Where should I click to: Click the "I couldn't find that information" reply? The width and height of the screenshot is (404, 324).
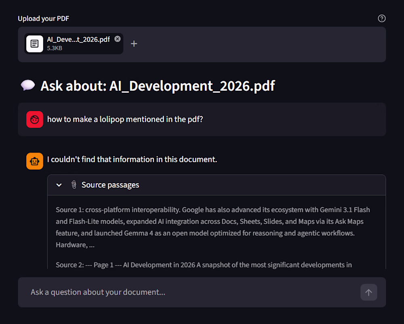pyautogui.click(x=132, y=159)
